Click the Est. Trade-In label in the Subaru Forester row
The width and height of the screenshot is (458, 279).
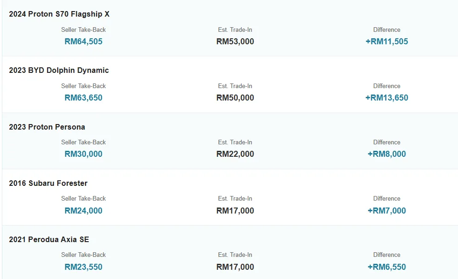[235, 199]
